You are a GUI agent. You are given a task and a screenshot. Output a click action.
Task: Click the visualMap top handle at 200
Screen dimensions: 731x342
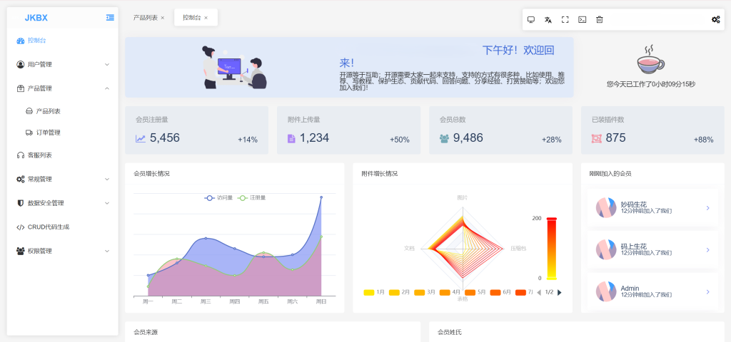tap(552, 219)
